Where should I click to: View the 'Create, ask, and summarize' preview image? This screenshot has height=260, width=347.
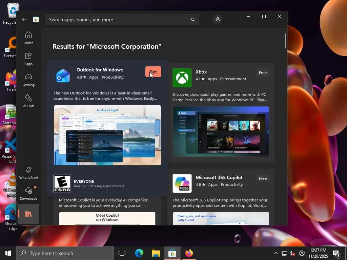point(221,218)
